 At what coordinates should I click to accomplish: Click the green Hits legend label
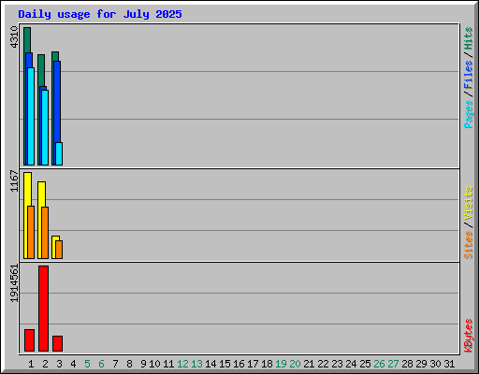pos(468,38)
